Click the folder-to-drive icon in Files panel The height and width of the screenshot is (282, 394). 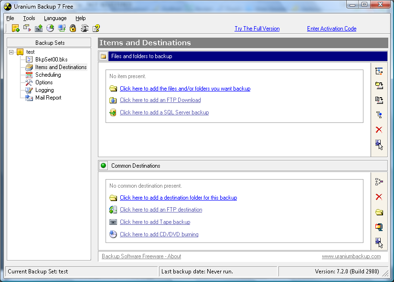click(x=379, y=86)
